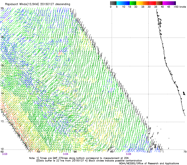This screenshot has height=165, width=187.
Task: Click the latitude label '18' on left axis
Action: pyautogui.click(x=2, y=37)
